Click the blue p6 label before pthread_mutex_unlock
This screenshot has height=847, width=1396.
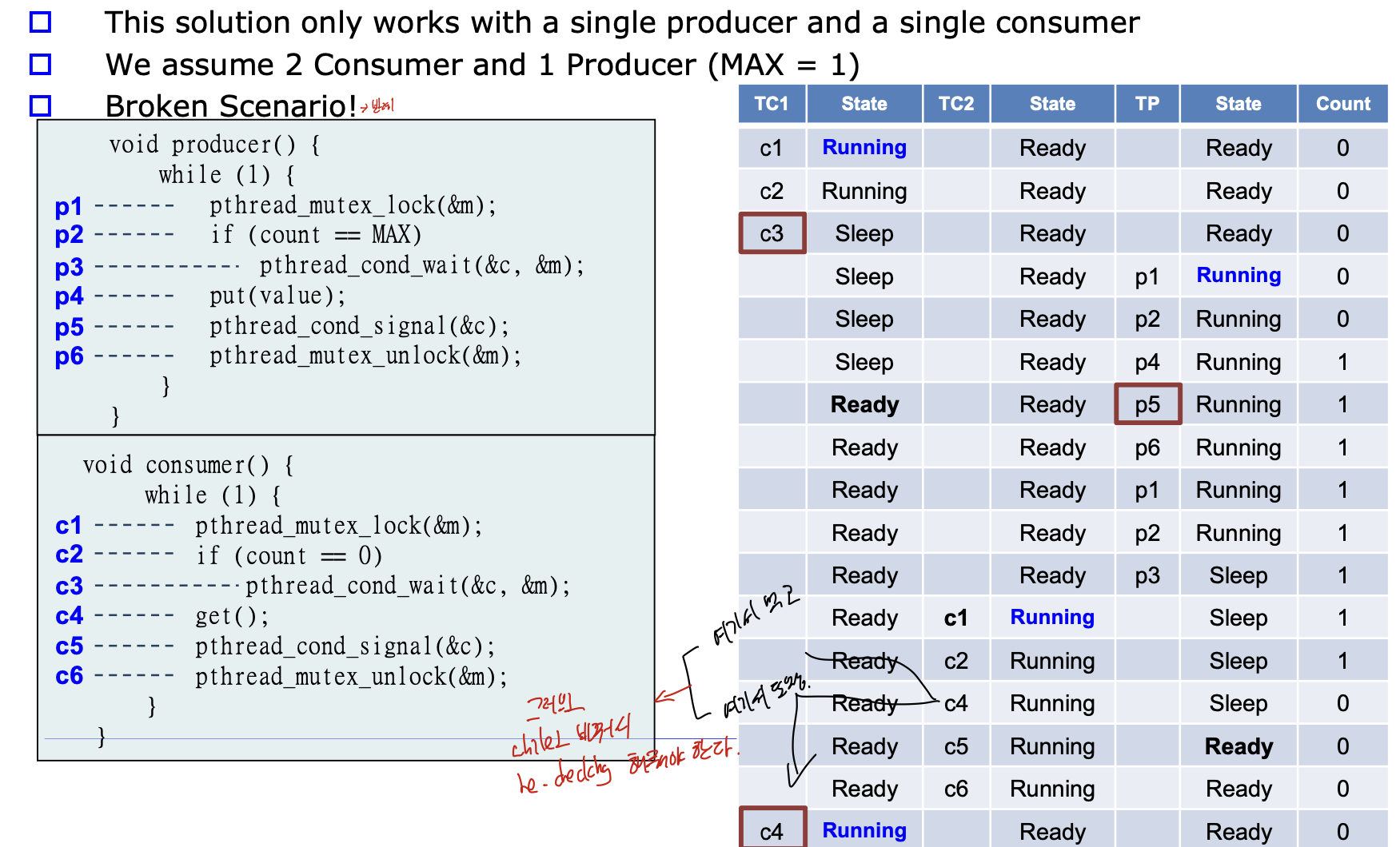click(x=69, y=356)
